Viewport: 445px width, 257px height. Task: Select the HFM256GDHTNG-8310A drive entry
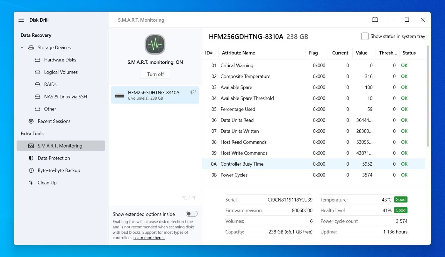coord(155,95)
